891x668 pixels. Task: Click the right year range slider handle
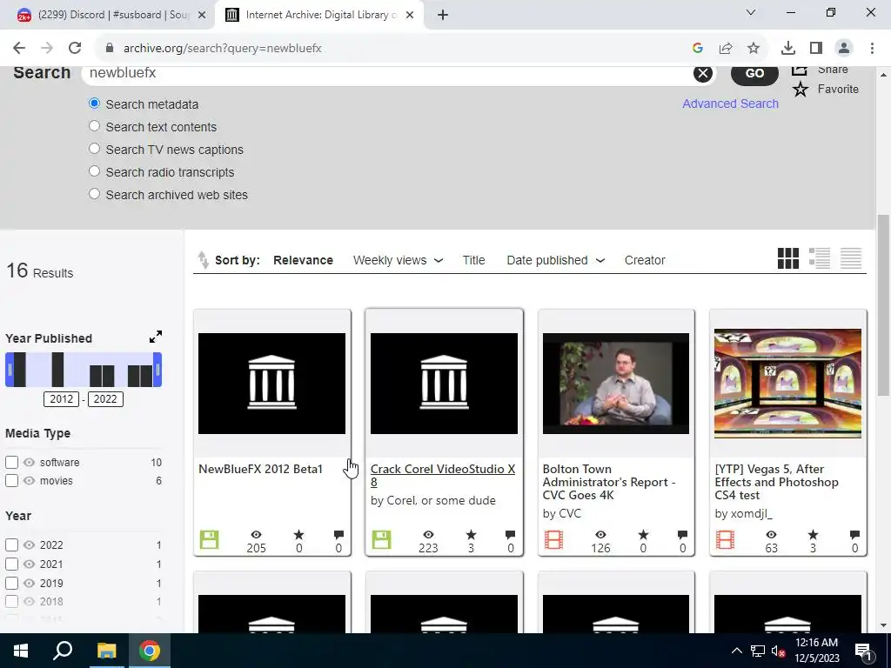(157, 370)
